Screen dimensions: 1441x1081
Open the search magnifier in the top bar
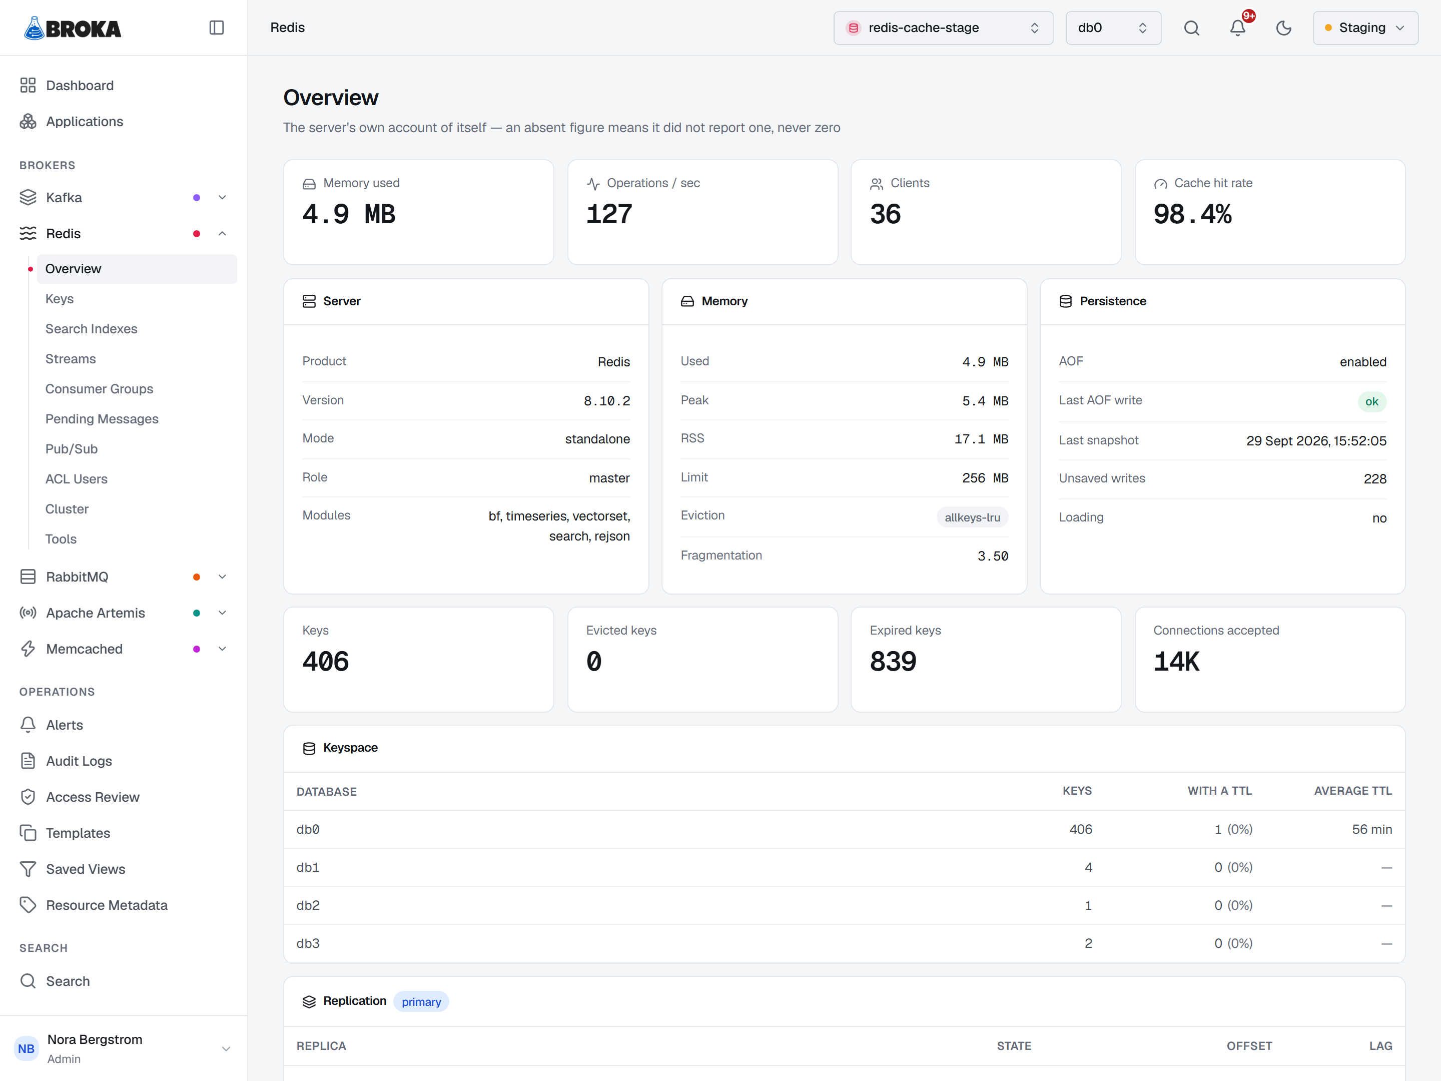coord(1191,28)
